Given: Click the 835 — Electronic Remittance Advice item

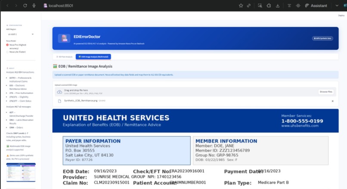Looking at the screenshot, I should point(18,87).
